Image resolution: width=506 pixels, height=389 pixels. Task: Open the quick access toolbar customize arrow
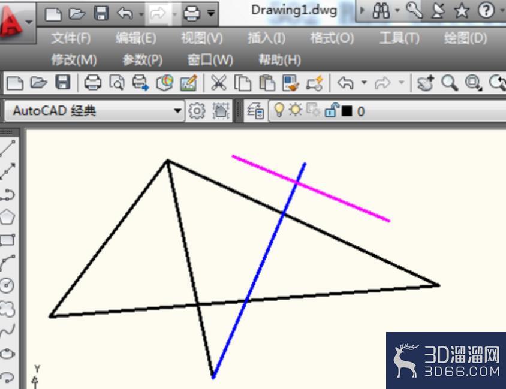(211, 13)
